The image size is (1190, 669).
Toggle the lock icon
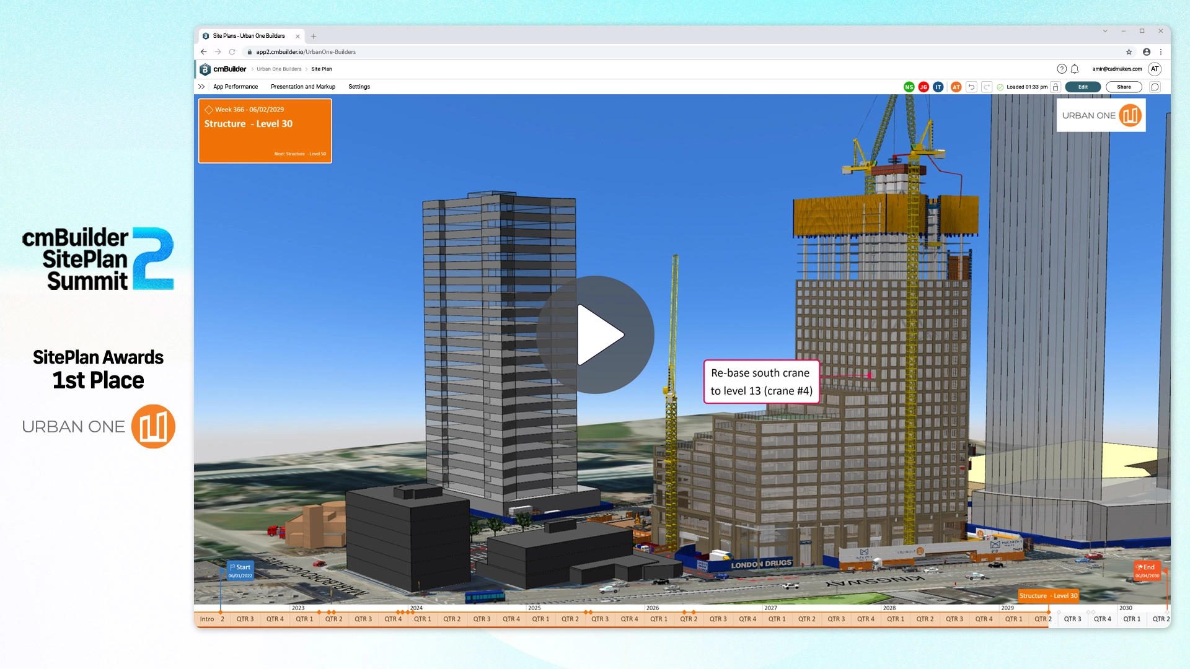[x=1056, y=87]
